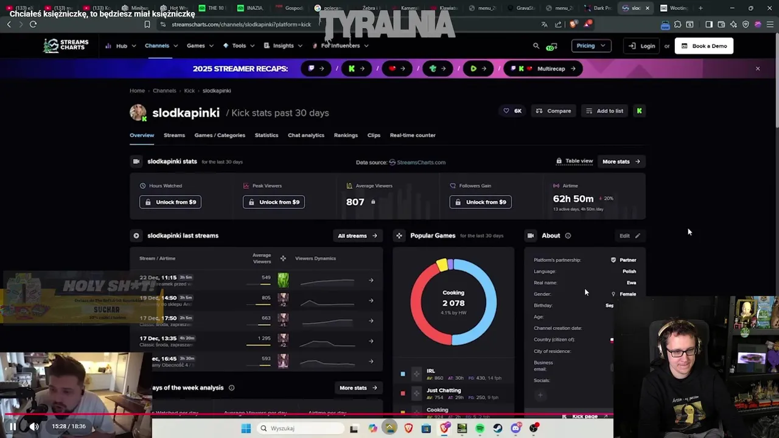This screenshot has height=438, width=779.
Task: Unlock Followers Gain from $9
Action: pos(481,202)
